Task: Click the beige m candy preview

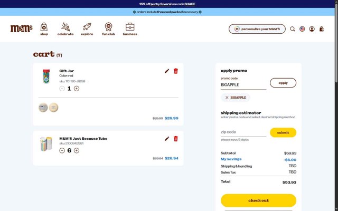Action: pos(53,108)
